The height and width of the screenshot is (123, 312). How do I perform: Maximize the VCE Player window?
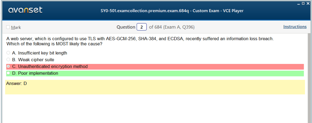click(x=303, y=3)
